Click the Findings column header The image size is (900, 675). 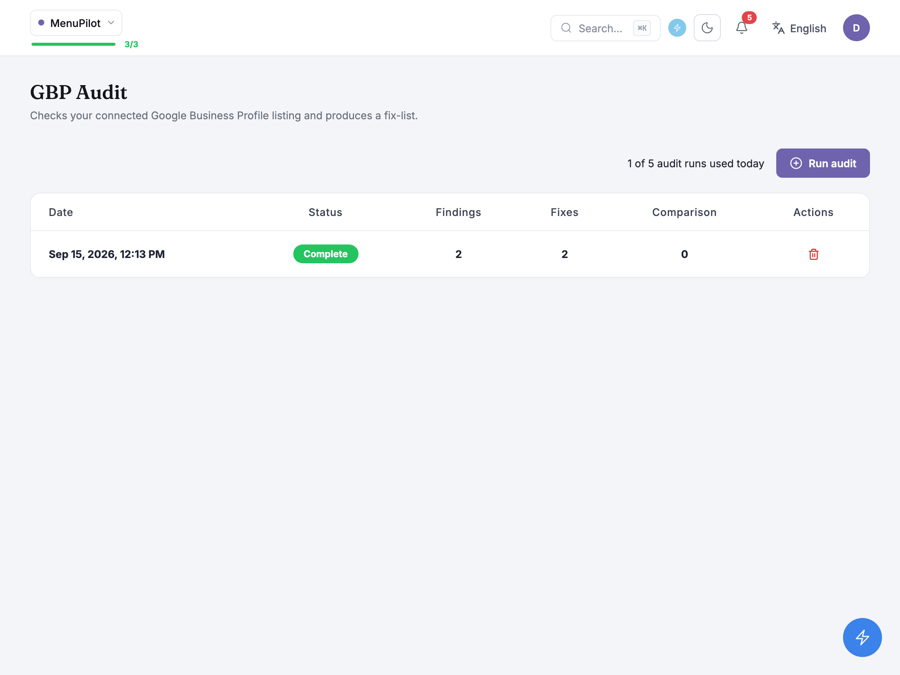point(458,212)
